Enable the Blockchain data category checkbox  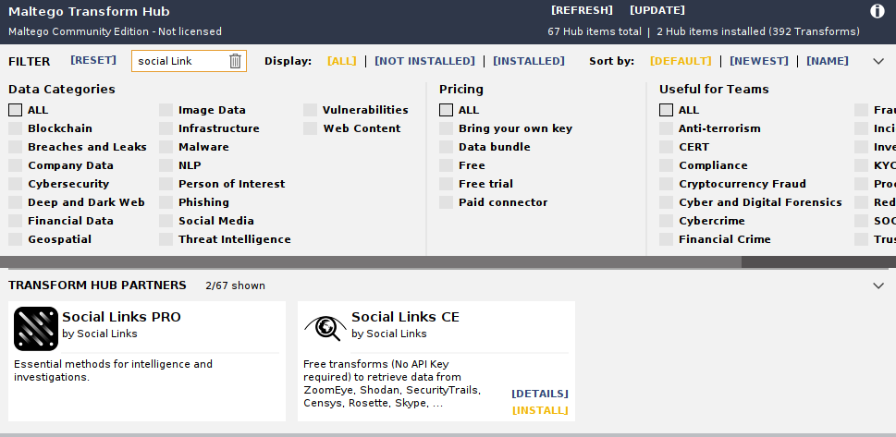(16, 128)
